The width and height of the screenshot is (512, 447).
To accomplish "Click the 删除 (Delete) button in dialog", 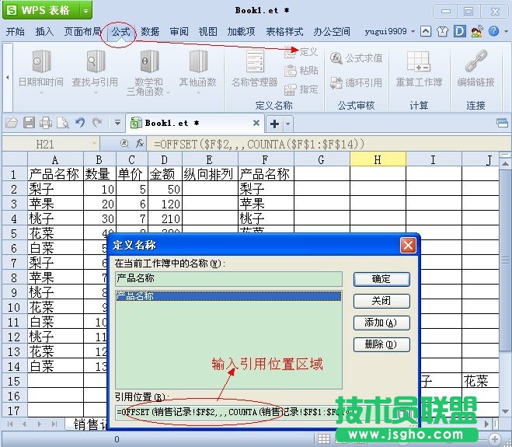I will point(381,344).
